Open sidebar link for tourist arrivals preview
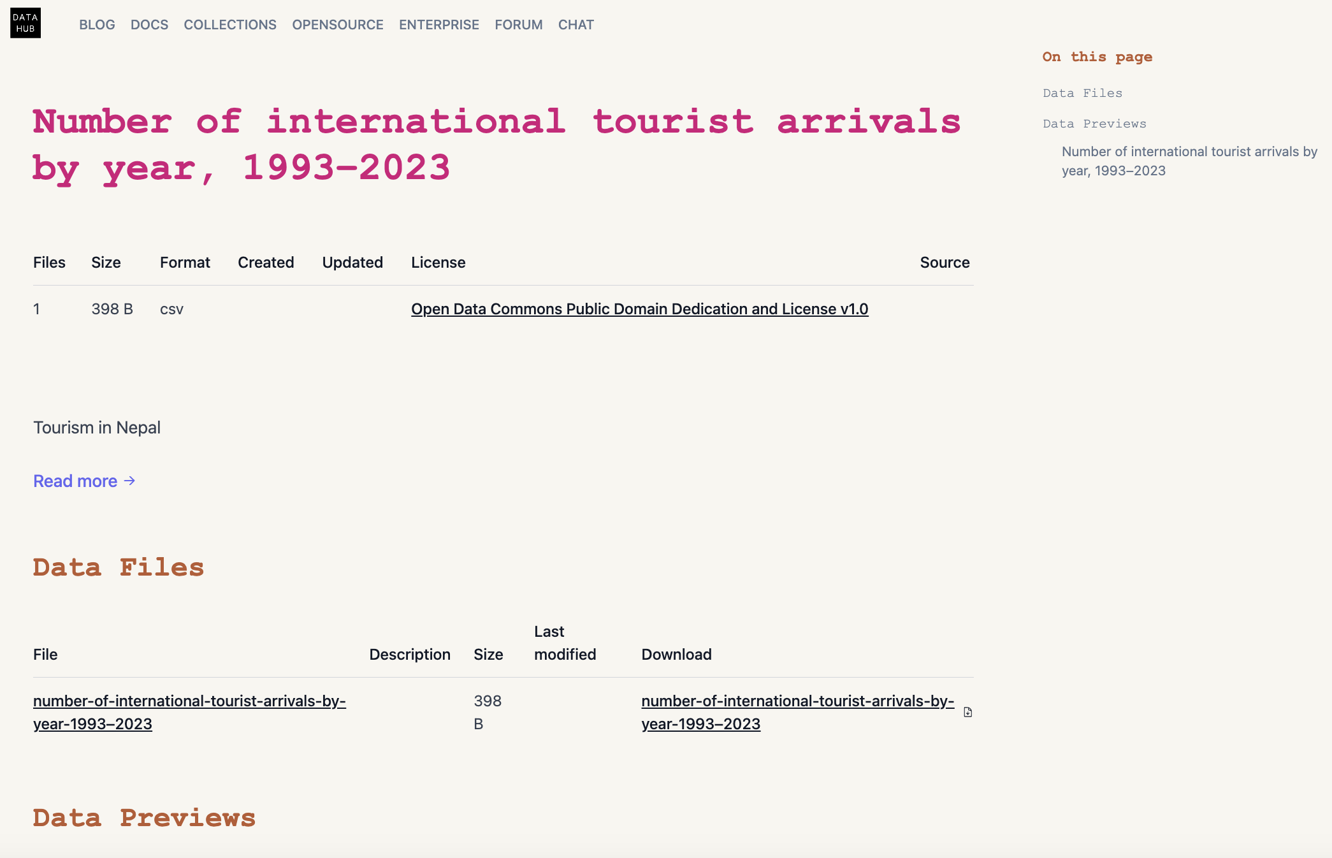The image size is (1332, 858). pyautogui.click(x=1189, y=161)
